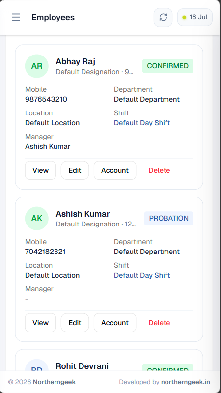Click manager name Ashish Kumar in Abhay's card
This screenshot has height=393, width=221.
pos(48,146)
